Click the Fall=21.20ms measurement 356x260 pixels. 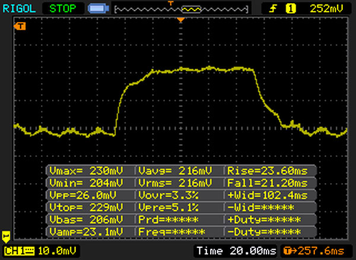tap(268, 183)
